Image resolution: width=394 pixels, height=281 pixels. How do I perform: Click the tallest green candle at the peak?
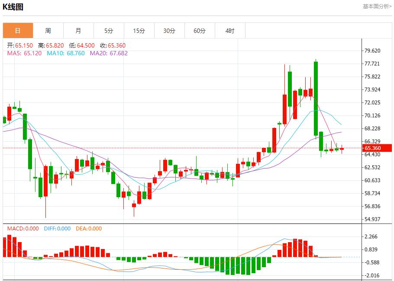(316, 98)
